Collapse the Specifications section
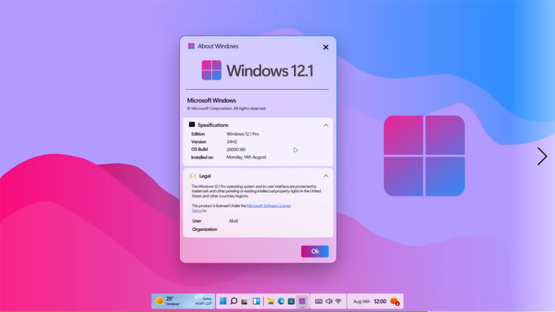Screen dimensions: 555x312 [325, 125]
